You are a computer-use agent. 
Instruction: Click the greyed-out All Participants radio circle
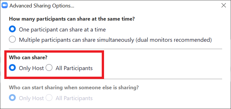(x=49, y=98)
